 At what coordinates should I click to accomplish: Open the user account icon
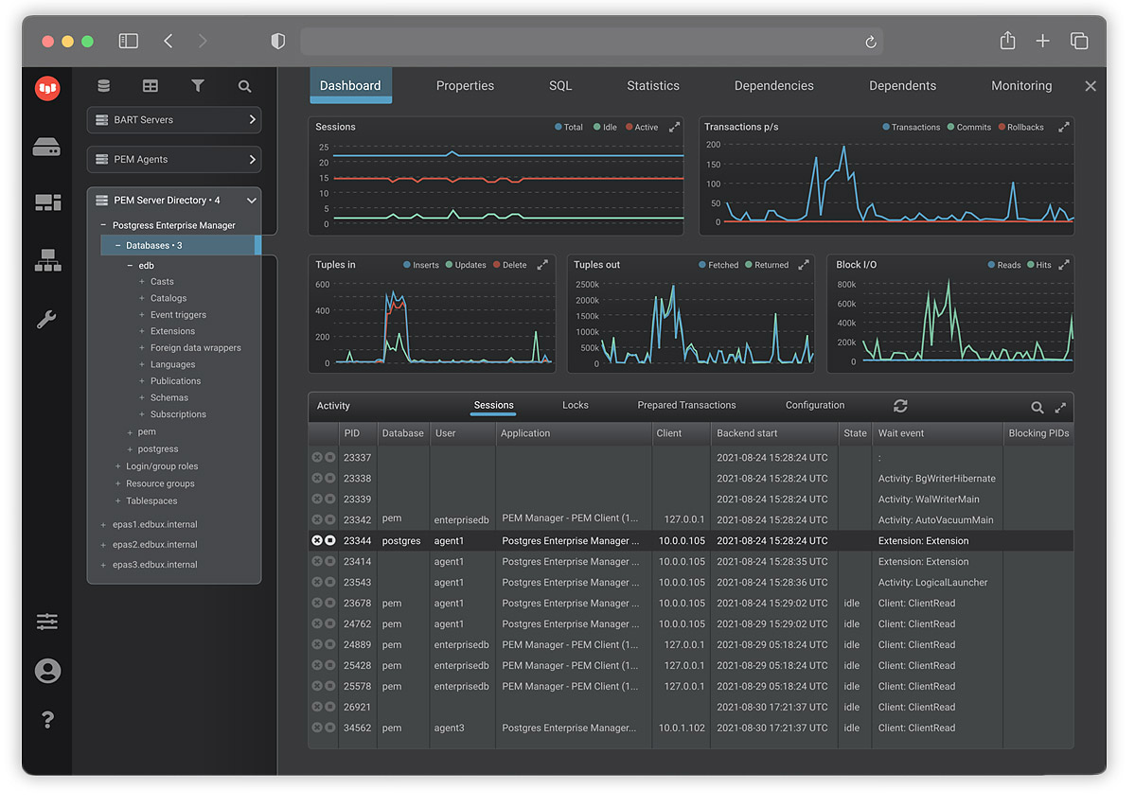coord(47,671)
